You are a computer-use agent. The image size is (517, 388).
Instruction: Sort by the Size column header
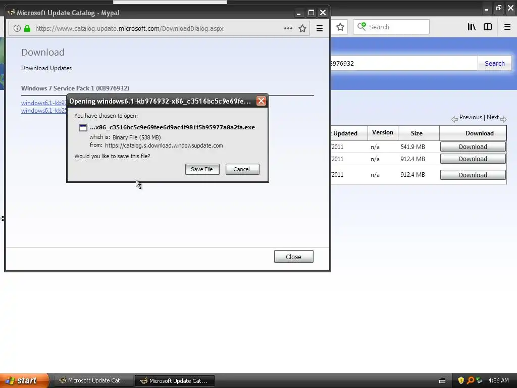pos(417,133)
